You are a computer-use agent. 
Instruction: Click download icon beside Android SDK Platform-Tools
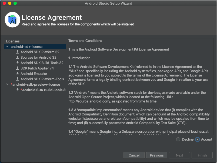pos(18,79)
